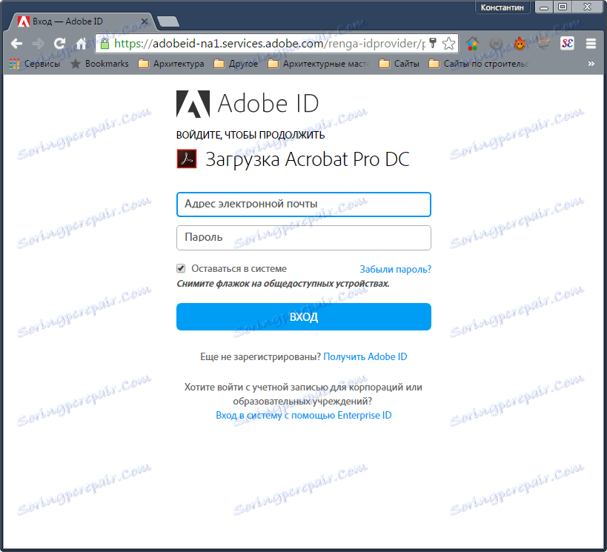Screen dimensions: 607x552
Task: Open the Bookmarks star shortcut
Action: click(99, 64)
